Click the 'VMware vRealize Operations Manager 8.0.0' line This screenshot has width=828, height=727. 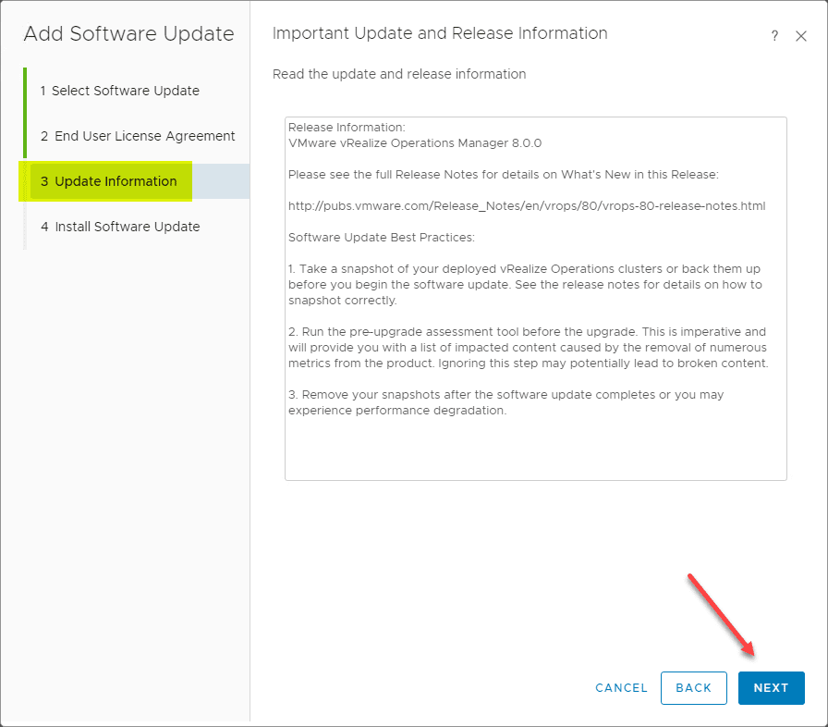pyautogui.click(x=415, y=143)
